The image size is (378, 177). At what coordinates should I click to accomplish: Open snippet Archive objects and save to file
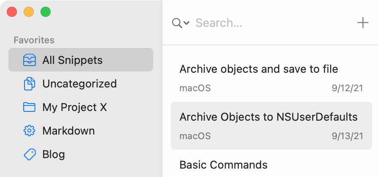[x=271, y=78]
